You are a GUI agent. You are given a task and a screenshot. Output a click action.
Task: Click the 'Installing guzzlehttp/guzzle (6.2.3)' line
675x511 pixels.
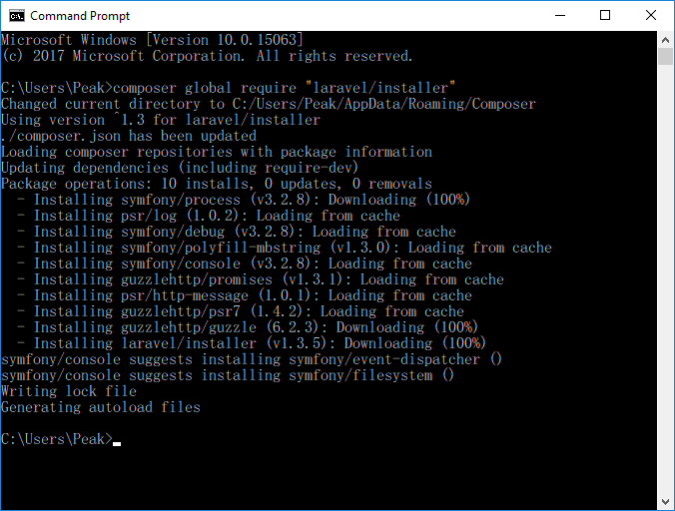(248, 327)
